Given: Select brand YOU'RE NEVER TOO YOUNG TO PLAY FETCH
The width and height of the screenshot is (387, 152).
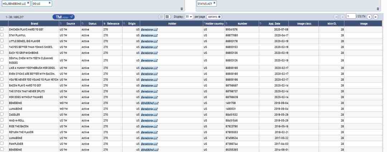Looking at the screenshot, I should point(34,80).
